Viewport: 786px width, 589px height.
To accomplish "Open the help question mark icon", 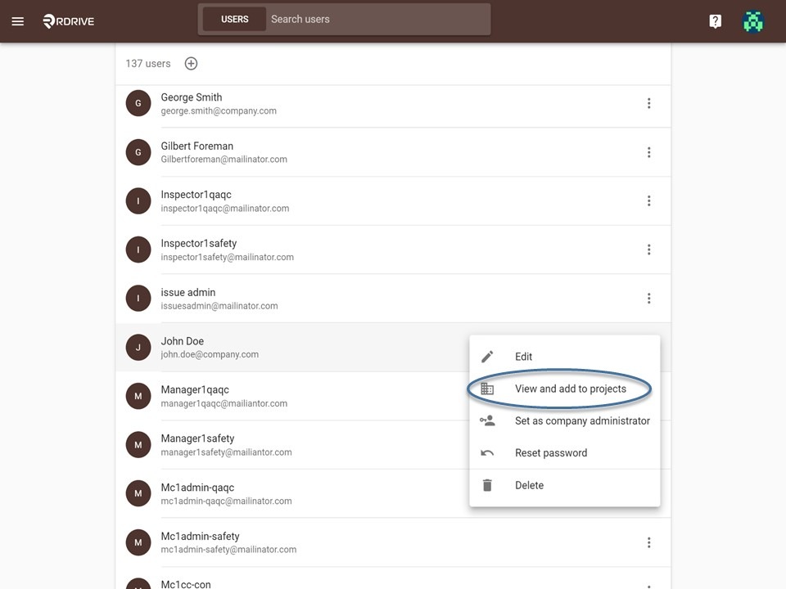I will [x=716, y=21].
